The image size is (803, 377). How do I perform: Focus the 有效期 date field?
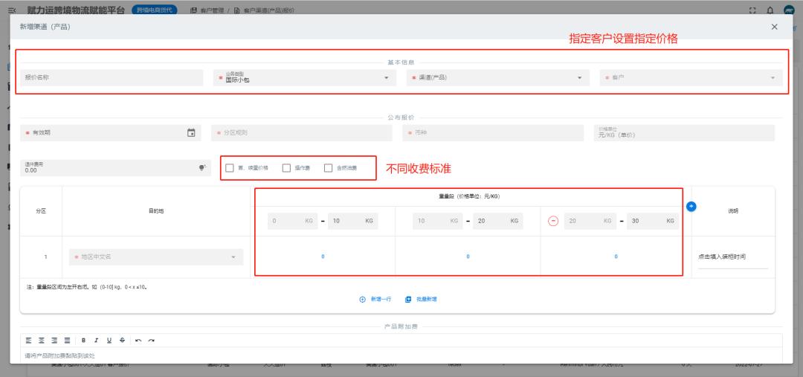[x=111, y=132]
